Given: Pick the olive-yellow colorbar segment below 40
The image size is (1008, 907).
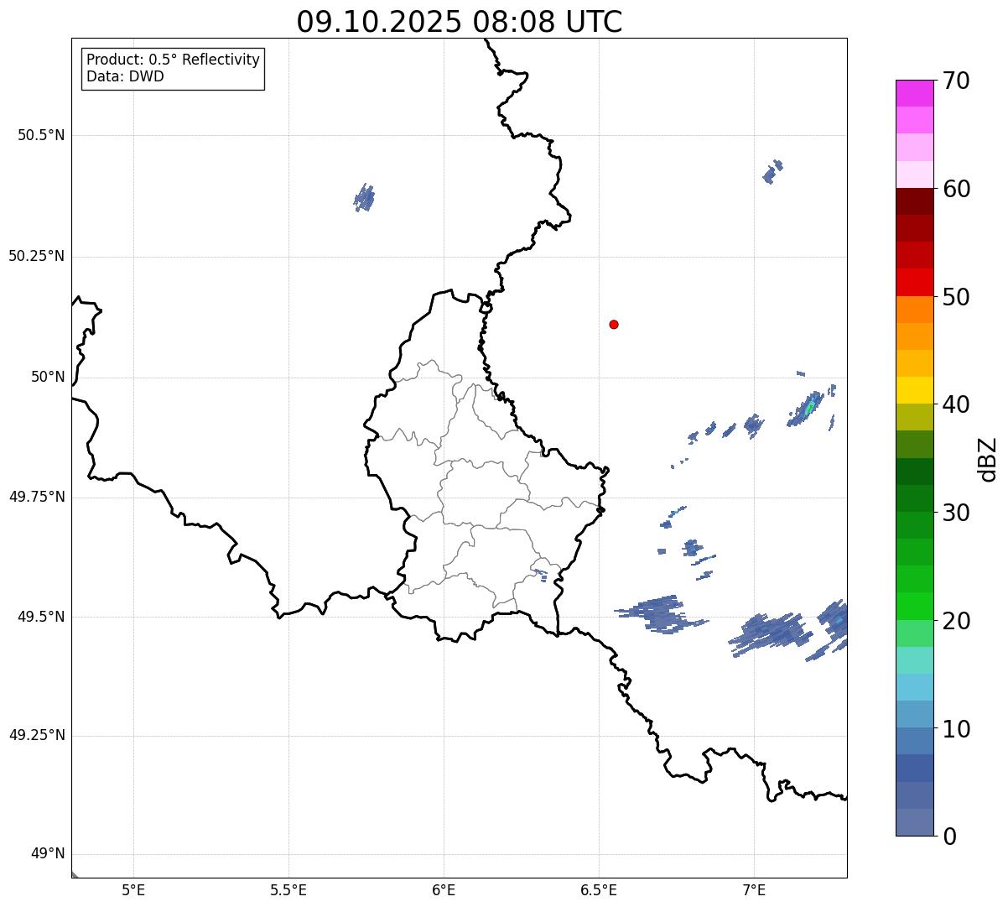Looking at the screenshot, I should coord(914,417).
